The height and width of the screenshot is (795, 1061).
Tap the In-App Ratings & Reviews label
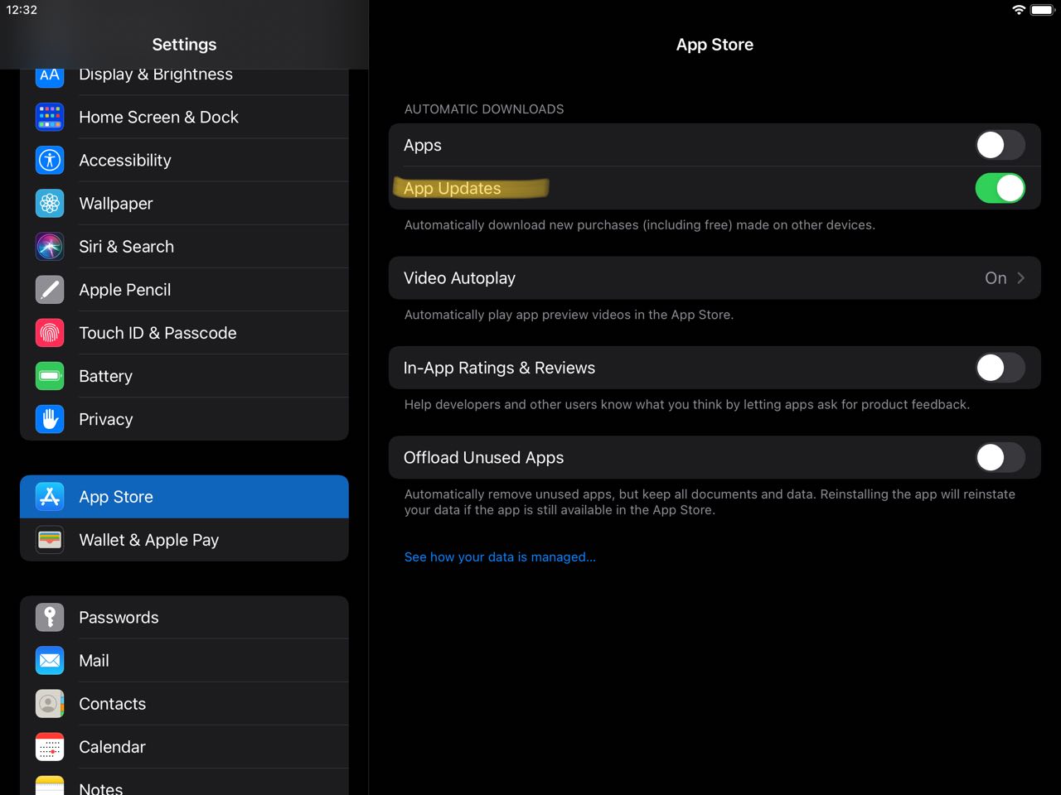[x=499, y=368]
